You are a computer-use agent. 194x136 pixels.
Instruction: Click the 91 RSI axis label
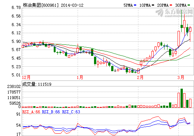[18, 114]
